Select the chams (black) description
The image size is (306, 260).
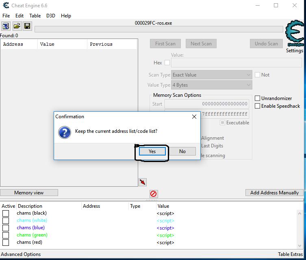[32, 213]
